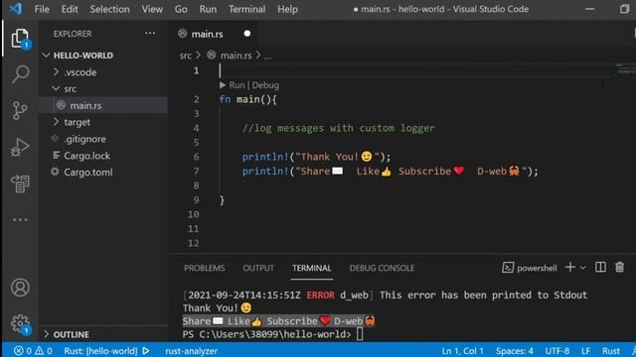The height and width of the screenshot is (357, 636).
Task: Click the powershell terminal icon
Action: point(508,268)
